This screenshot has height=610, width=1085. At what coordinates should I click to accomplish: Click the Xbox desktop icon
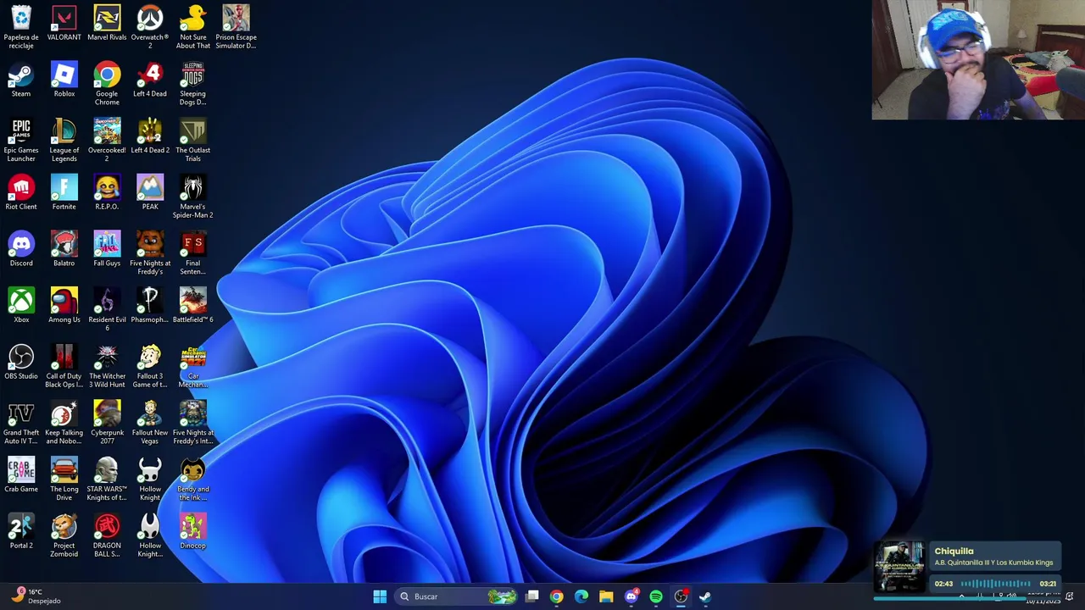click(21, 306)
